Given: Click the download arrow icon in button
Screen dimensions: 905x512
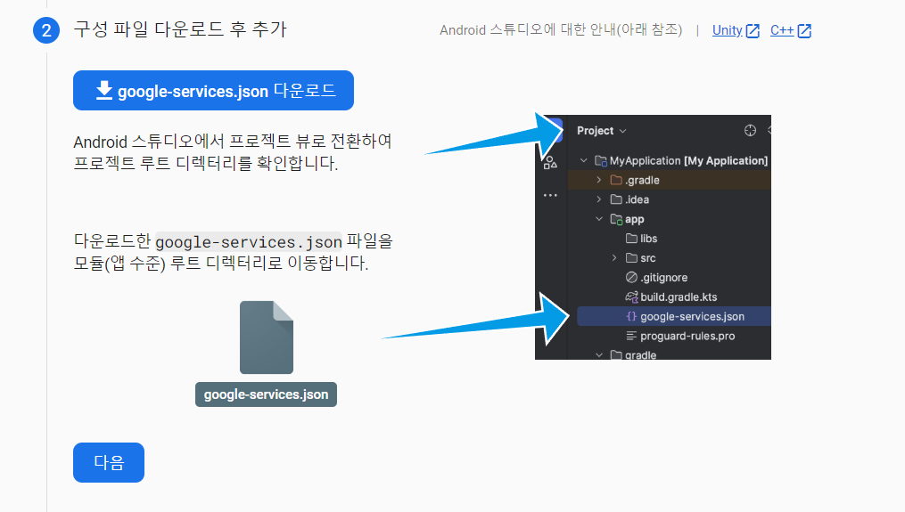Looking at the screenshot, I should coord(104,91).
